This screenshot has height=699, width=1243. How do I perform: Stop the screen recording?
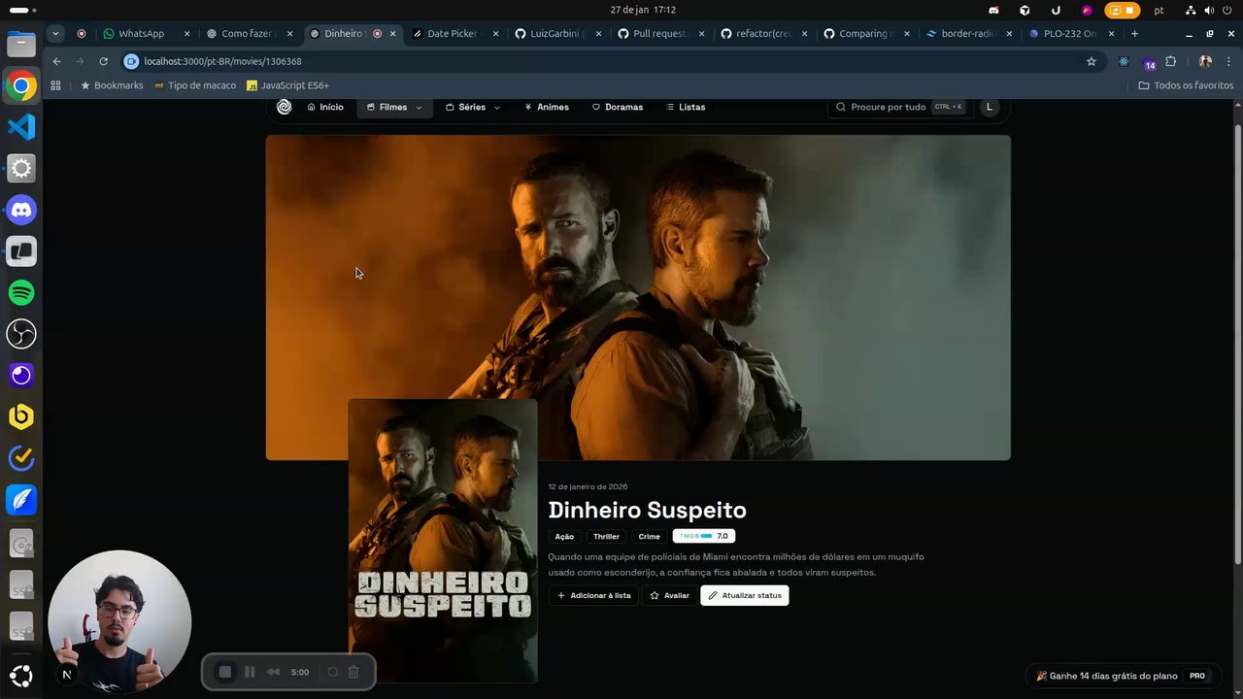225,672
